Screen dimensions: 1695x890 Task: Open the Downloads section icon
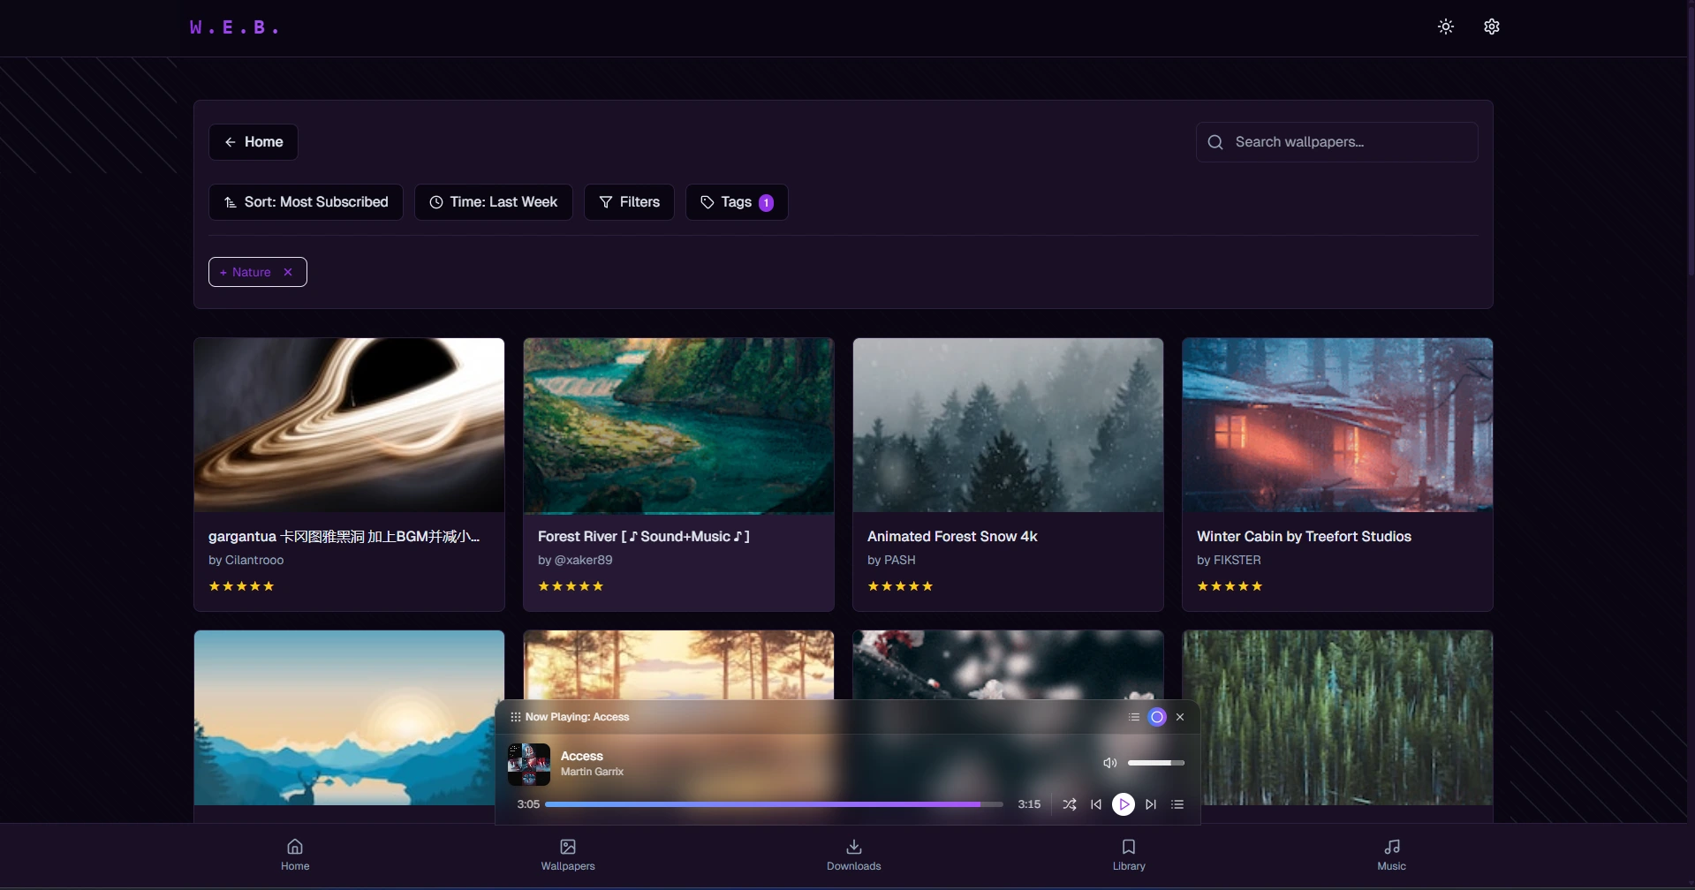853,853
